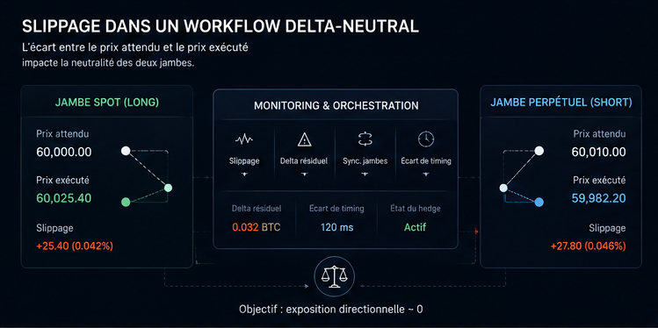Click the small marker under Sync. jambes label
658x328 pixels.
364,174
